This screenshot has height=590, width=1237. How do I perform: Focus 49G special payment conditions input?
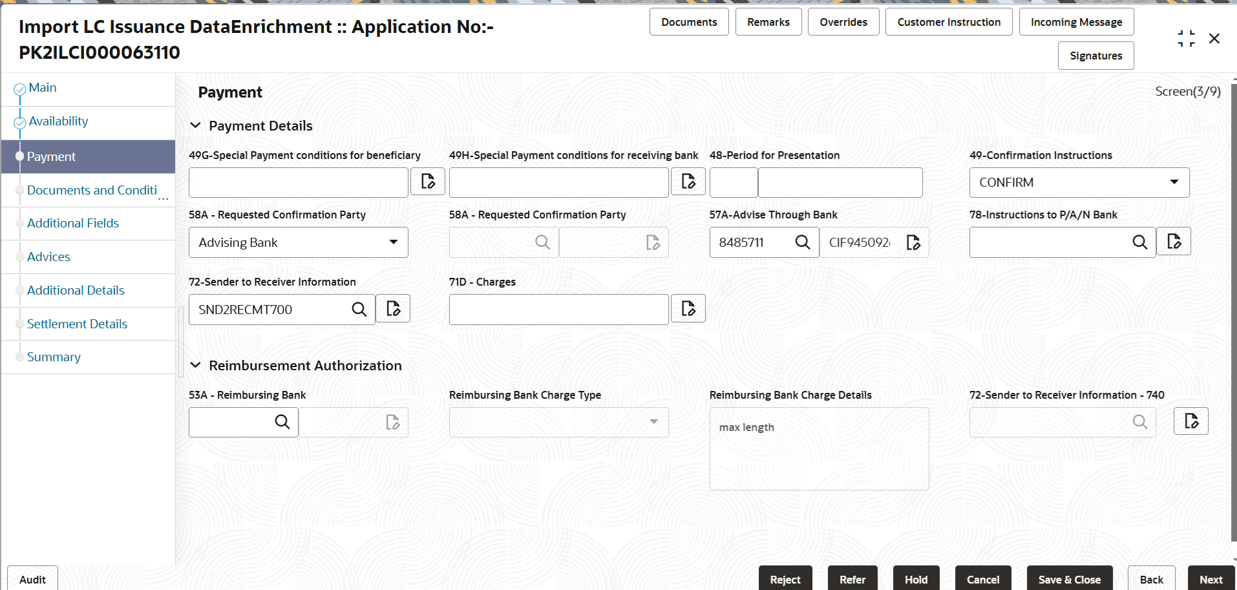[x=299, y=182]
